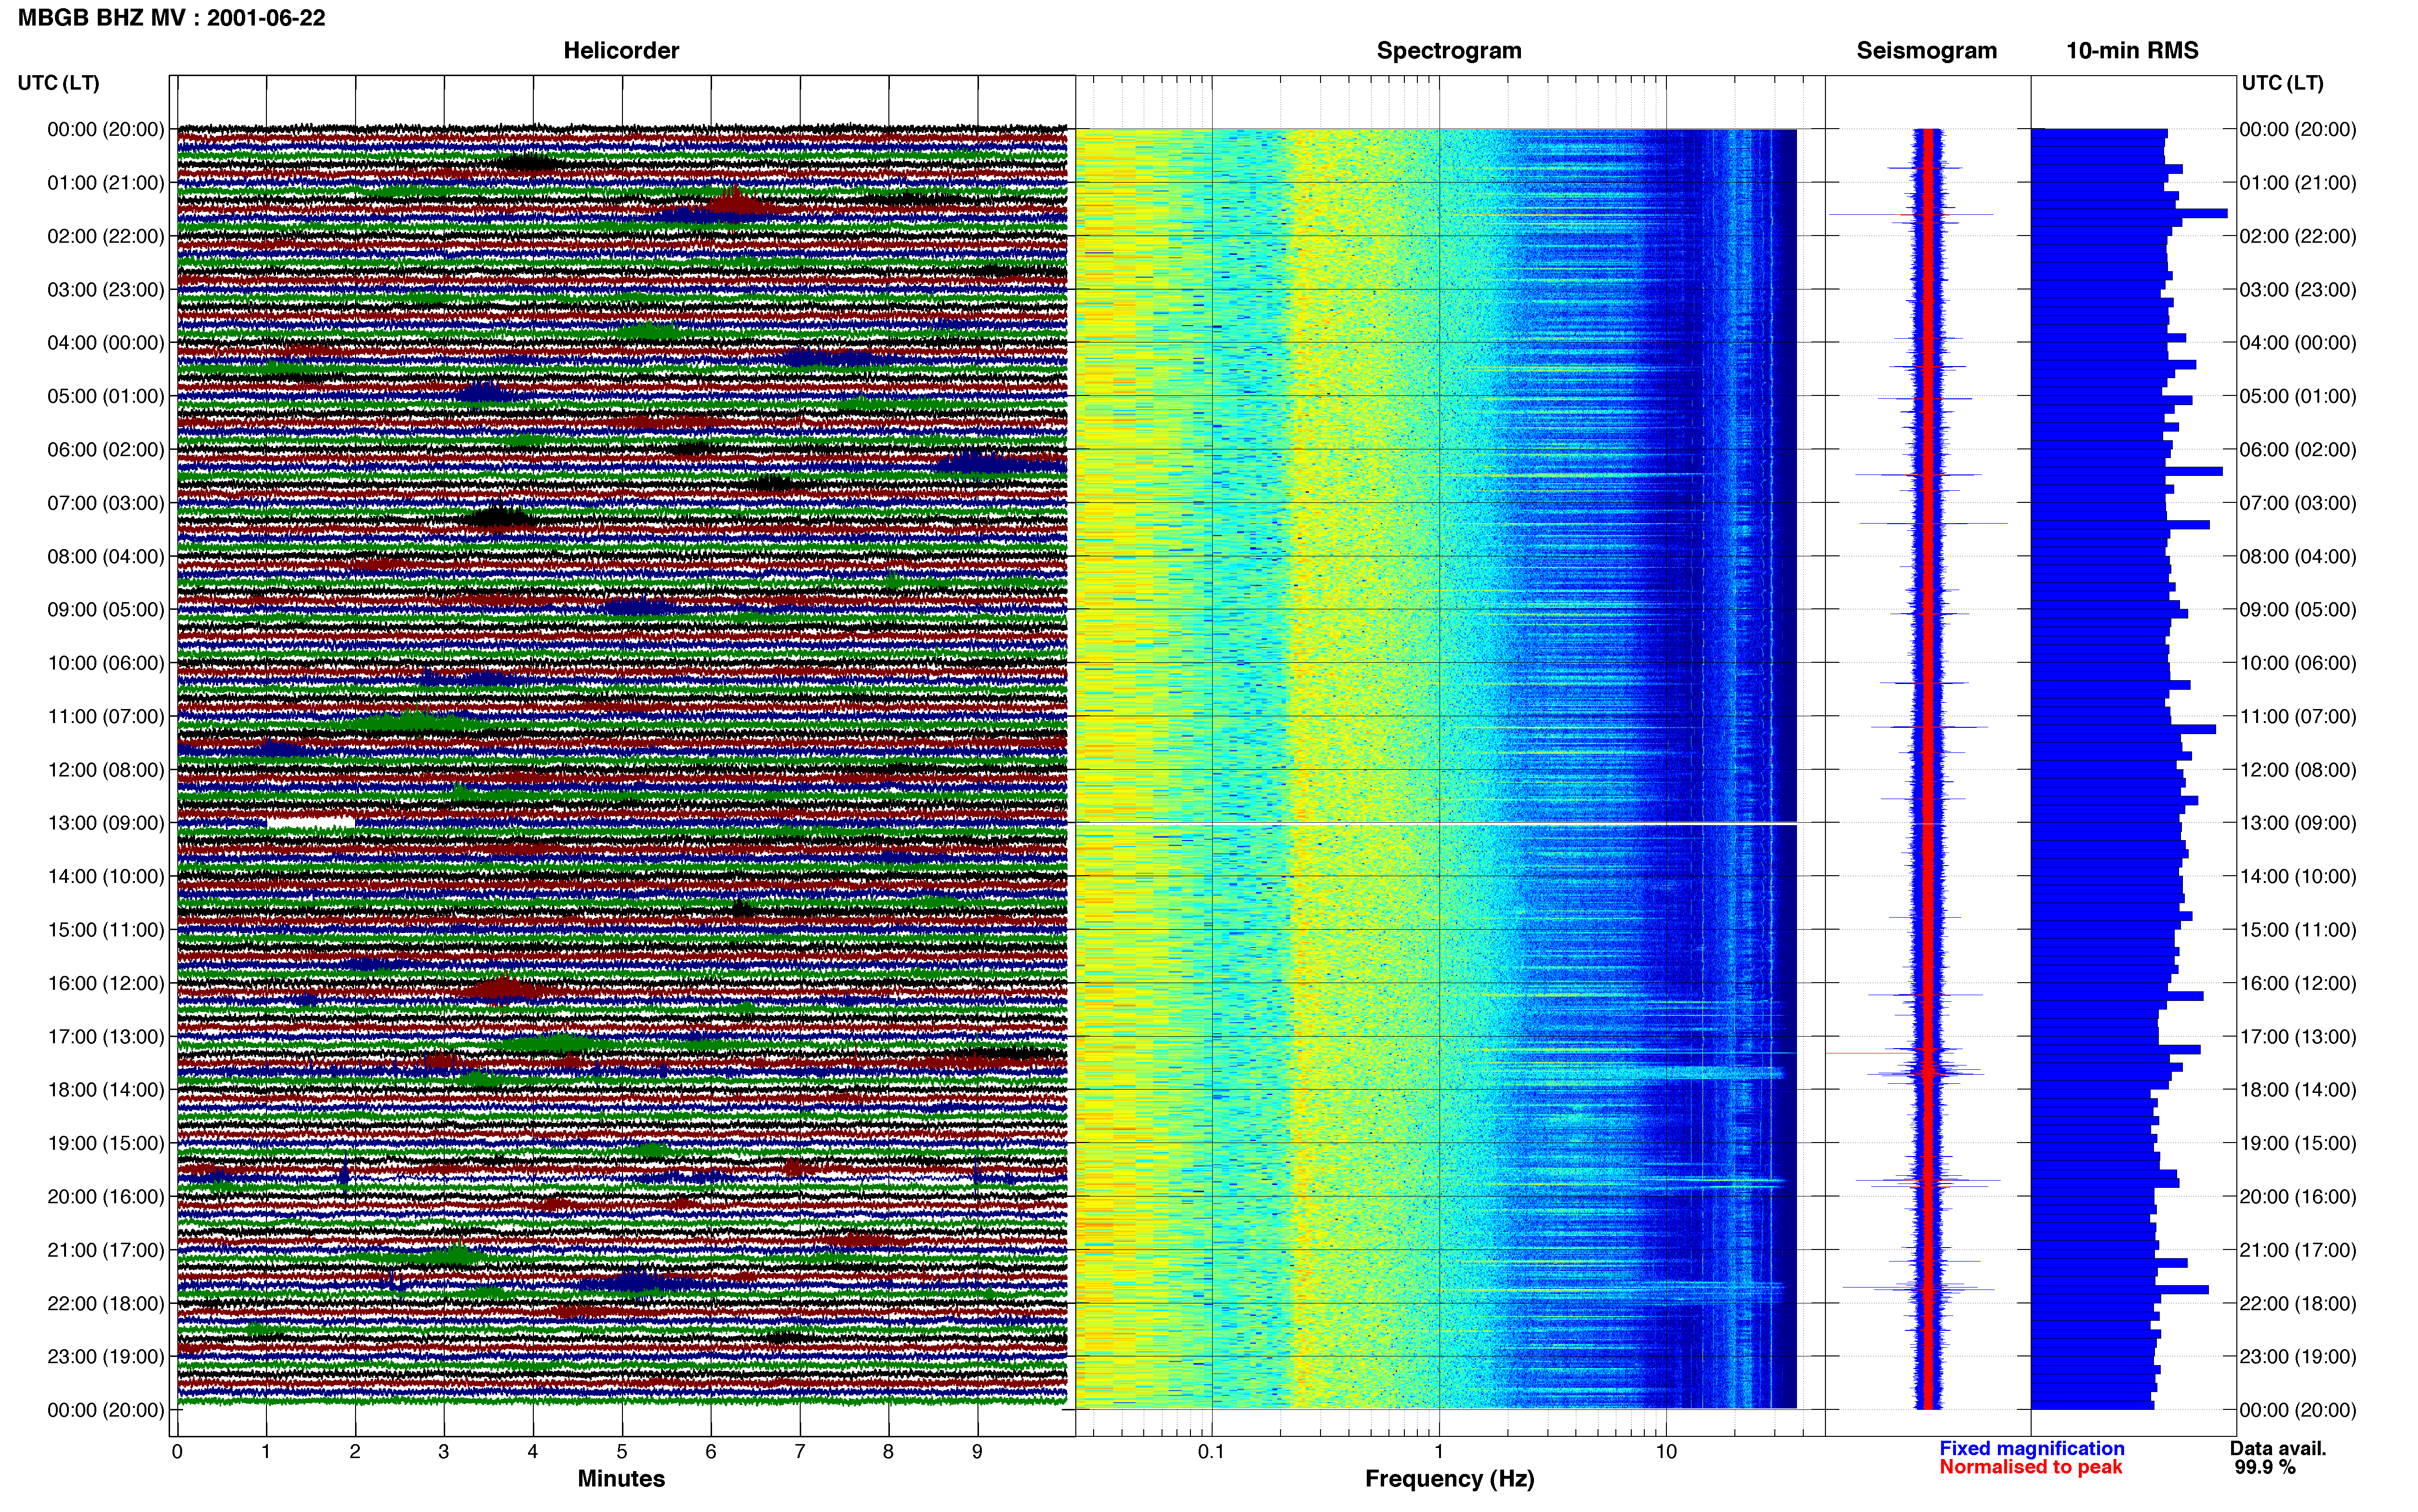Click the right '17:00 (13:00)' time label
This screenshot has width=2418, height=1512.
click(x=2298, y=1036)
